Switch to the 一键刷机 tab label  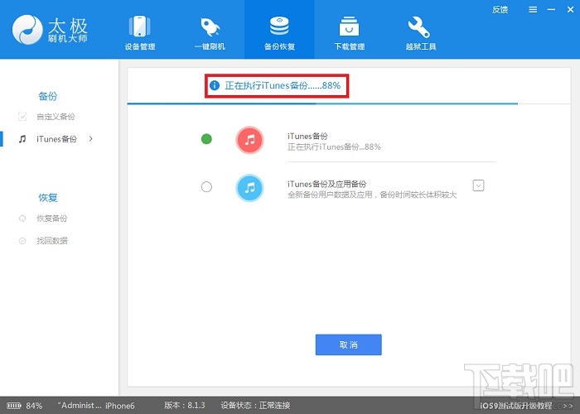pyautogui.click(x=210, y=46)
